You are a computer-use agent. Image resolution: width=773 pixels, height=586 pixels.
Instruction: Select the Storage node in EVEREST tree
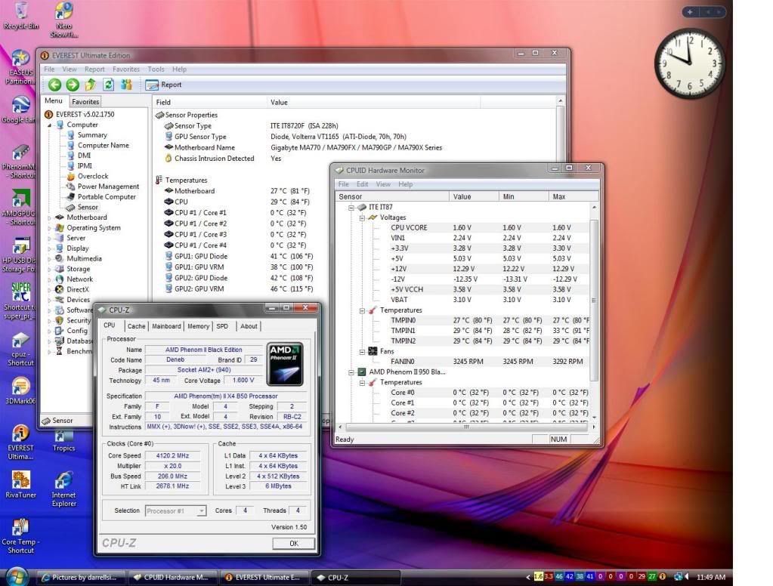pos(78,269)
